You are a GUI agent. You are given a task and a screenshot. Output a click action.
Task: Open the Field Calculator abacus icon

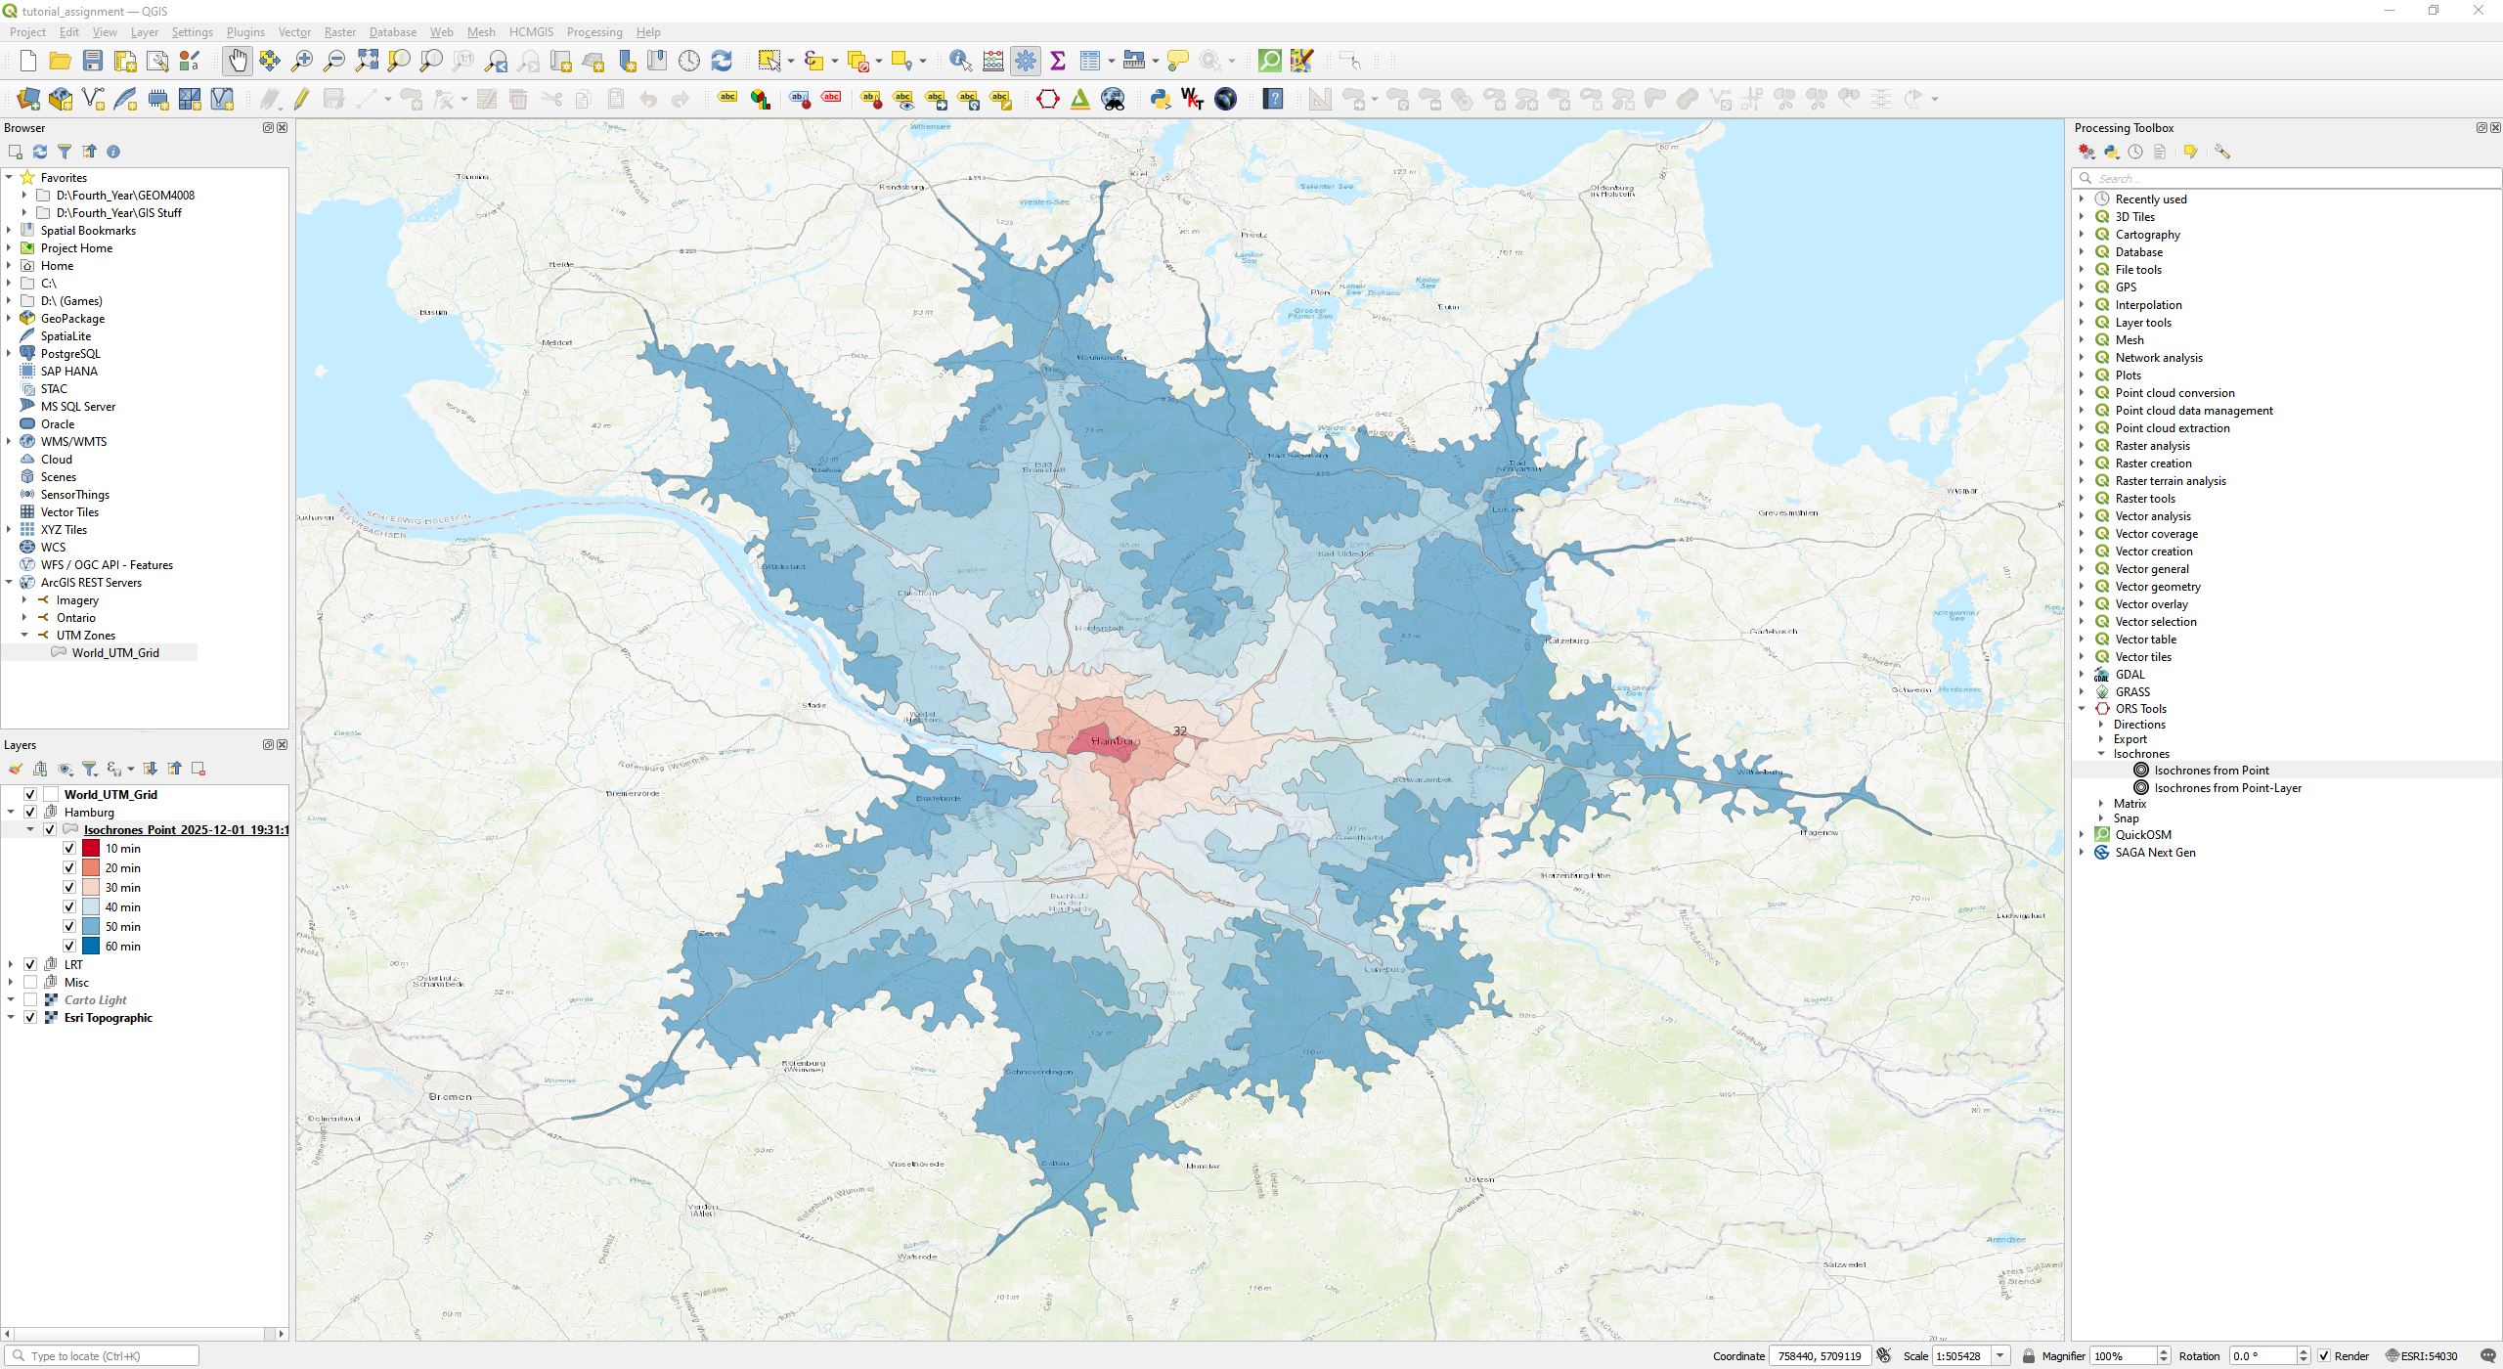[x=993, y=61]
